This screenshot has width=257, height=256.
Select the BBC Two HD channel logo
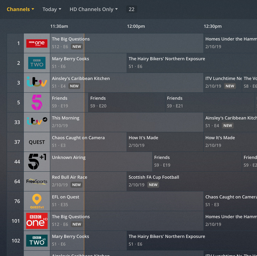point(37,241)
